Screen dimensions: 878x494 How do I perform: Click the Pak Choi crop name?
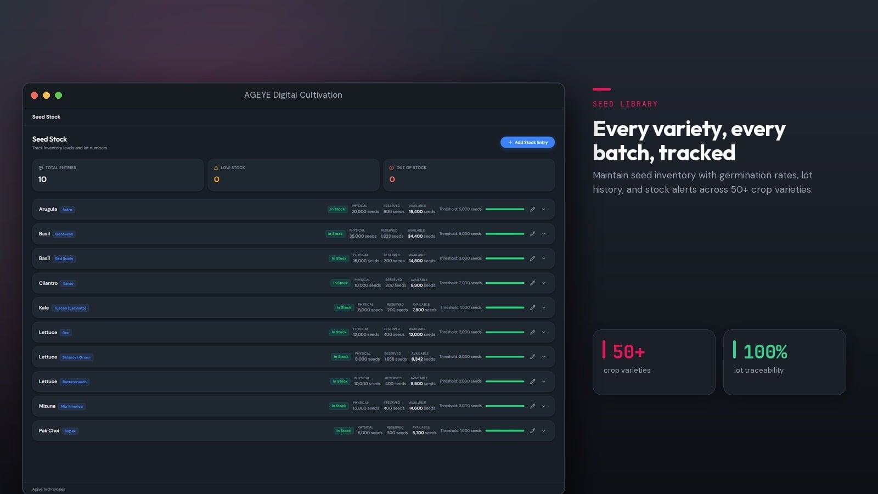[x=49, y=431]
